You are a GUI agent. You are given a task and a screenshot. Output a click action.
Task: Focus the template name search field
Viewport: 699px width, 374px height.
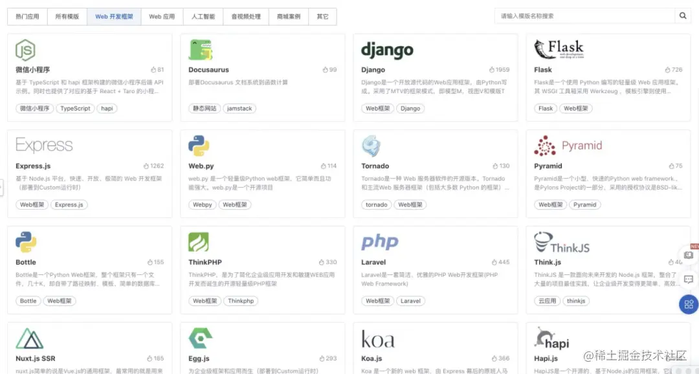584,16
